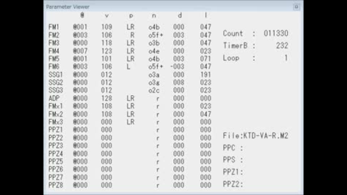Click the FM5 channel row label
The width and height of the screenshot is (347, 195).
pyautogui.click(x=54, y=58)
